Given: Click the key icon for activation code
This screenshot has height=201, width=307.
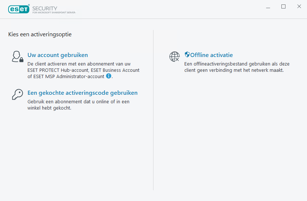Looking at the screenshot, I should coord(17,94).
